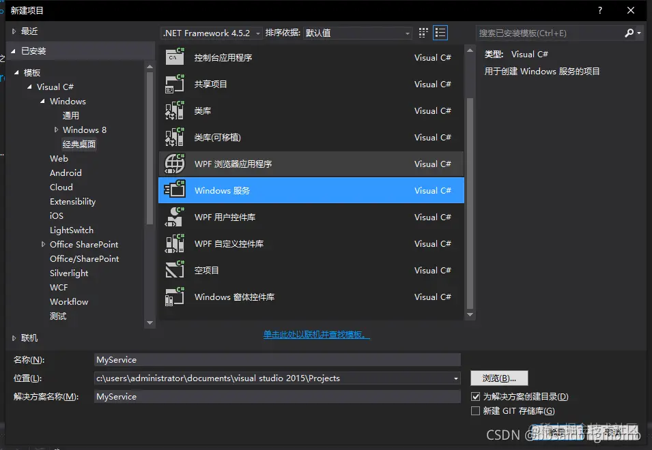Screen dimensions: 652x450
Task: Close the 新建项目 dialog
Action: click(631, 10)
